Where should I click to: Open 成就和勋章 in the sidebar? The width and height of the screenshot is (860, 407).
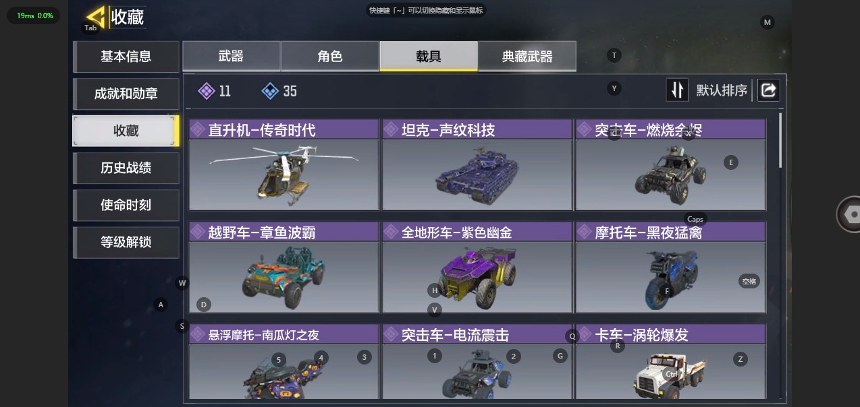click(126, 94)
